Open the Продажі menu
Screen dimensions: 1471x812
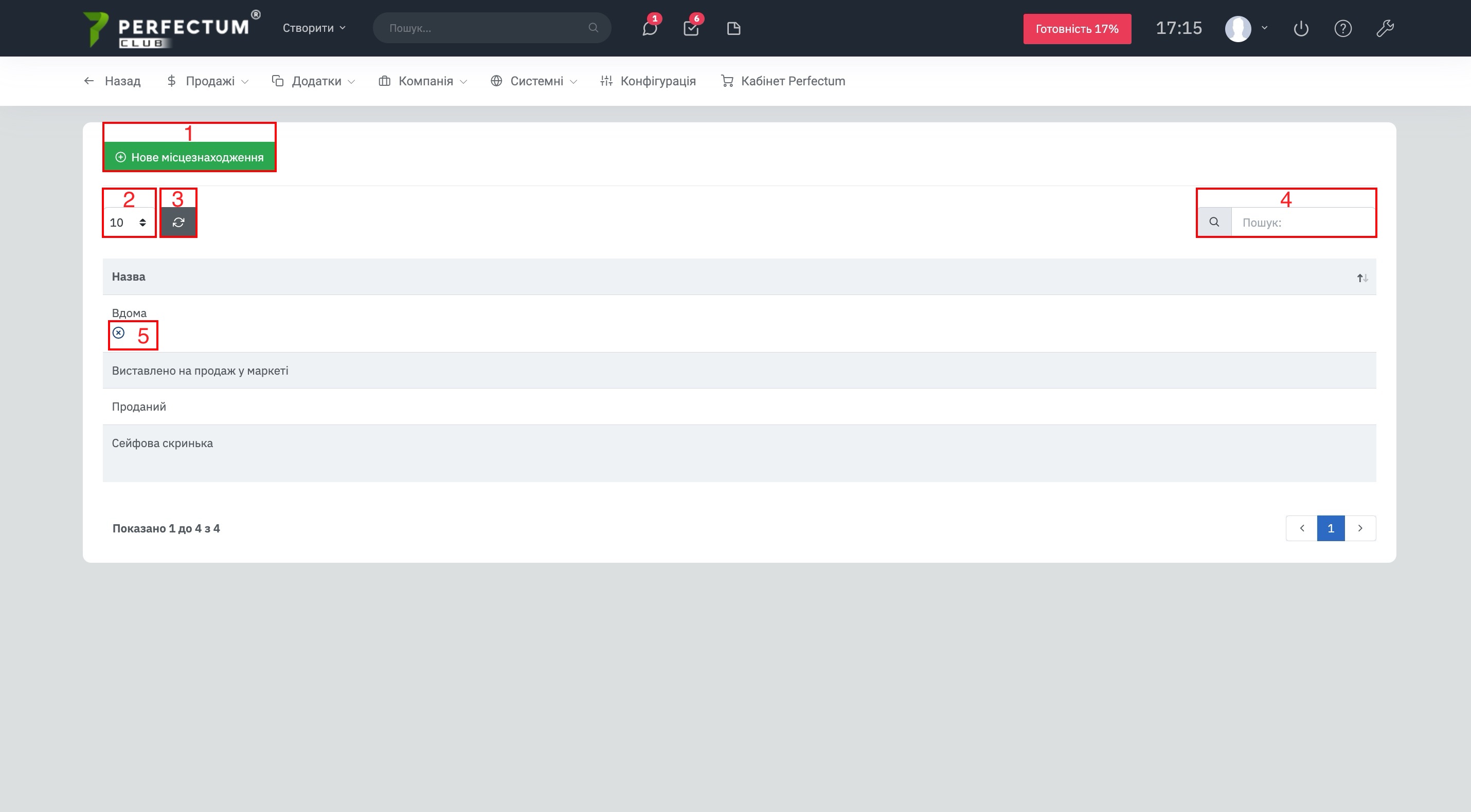[208, 81]
